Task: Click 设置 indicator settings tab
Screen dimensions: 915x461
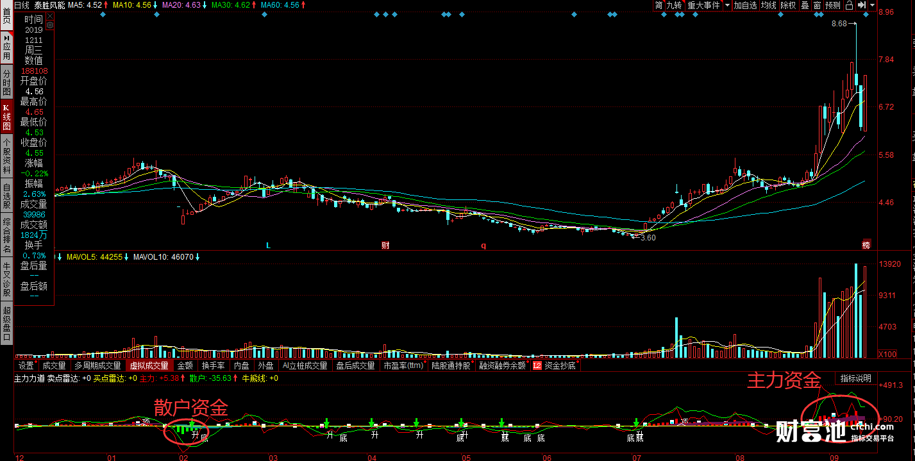Action: tap(26, 365)
